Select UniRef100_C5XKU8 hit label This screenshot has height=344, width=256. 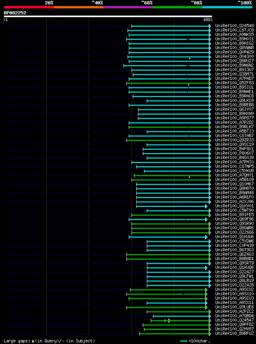[234, 171]
